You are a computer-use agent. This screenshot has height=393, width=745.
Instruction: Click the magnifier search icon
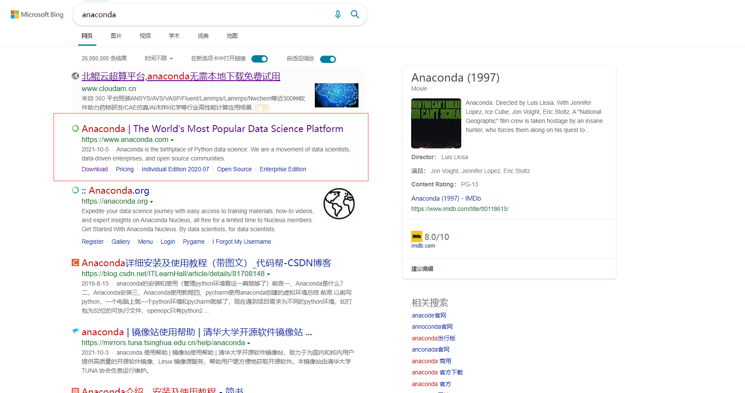355,14
